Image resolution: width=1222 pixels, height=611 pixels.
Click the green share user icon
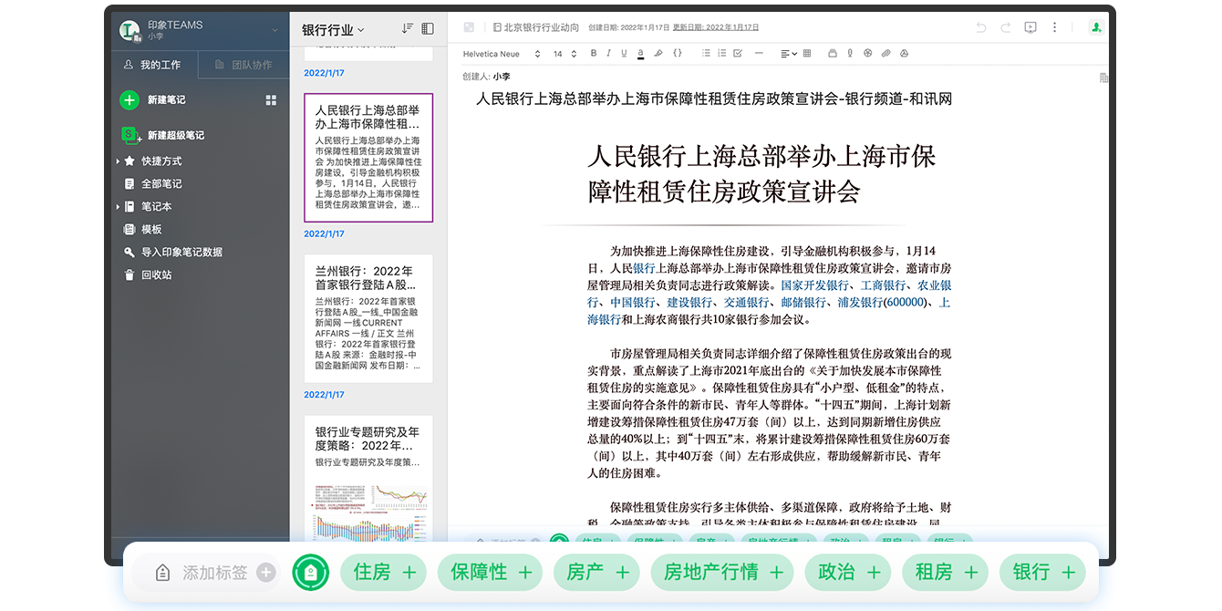point(1095,27)
